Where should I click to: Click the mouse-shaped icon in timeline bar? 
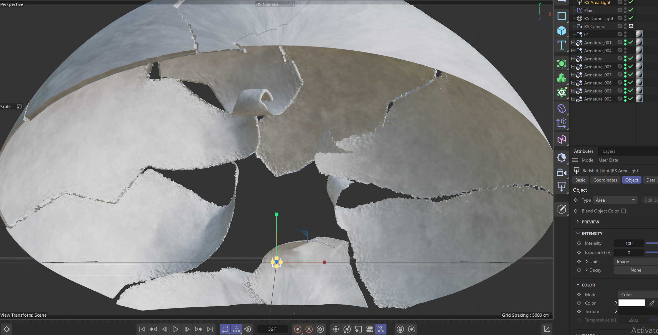[x=400, y=329]
